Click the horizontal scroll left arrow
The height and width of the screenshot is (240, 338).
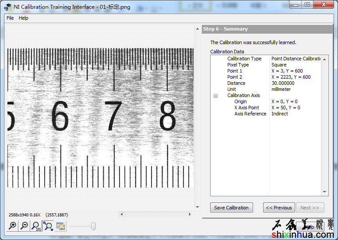click(x=122, y=214)
